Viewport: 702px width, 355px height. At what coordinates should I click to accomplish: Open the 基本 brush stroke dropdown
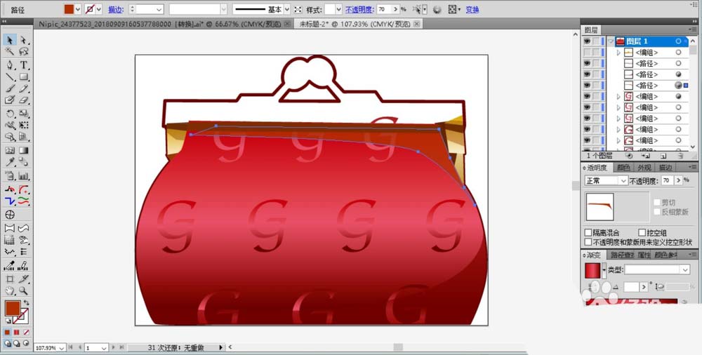[x=287, y=9]
